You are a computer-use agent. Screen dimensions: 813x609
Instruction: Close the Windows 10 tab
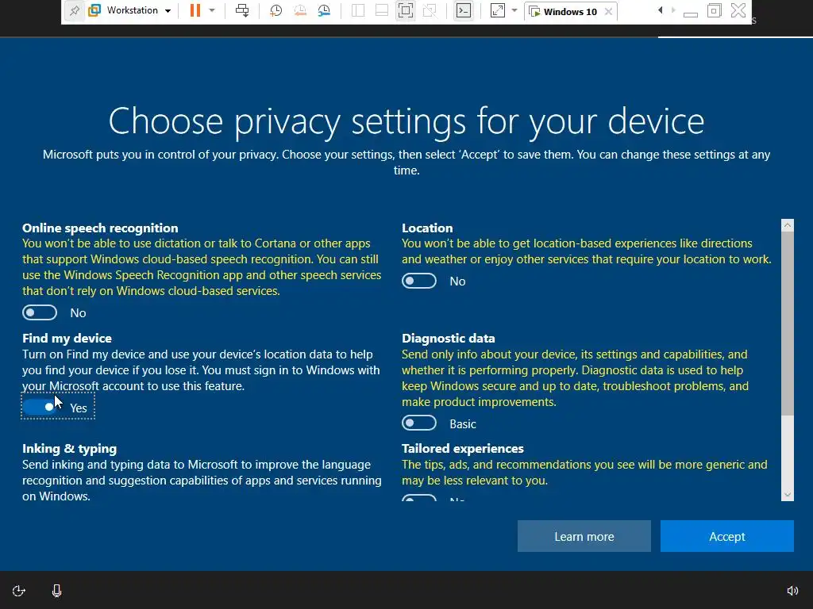pos(609,11)
